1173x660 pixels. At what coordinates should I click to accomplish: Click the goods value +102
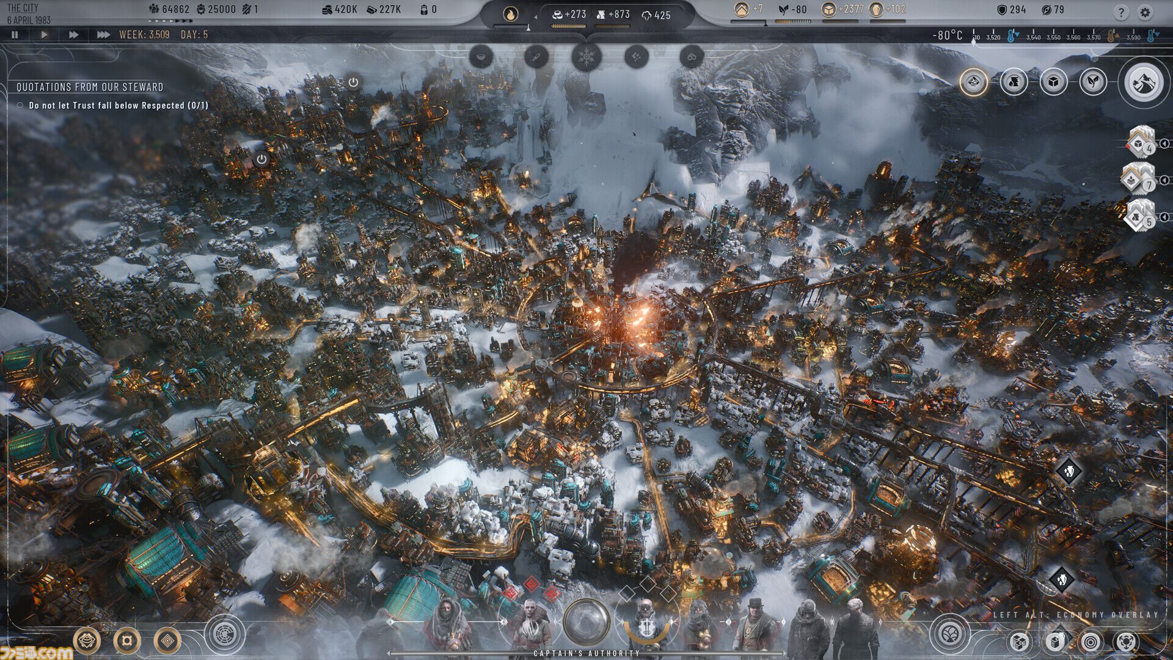[896, 9]
